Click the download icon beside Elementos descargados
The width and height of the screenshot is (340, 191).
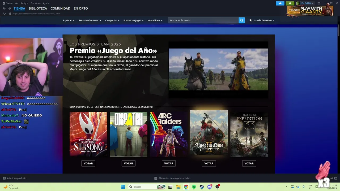coord(156,178)
